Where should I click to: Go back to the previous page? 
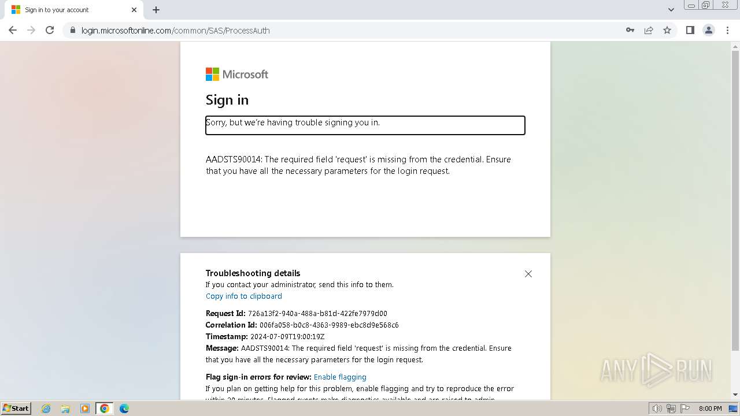pos(13,30)
